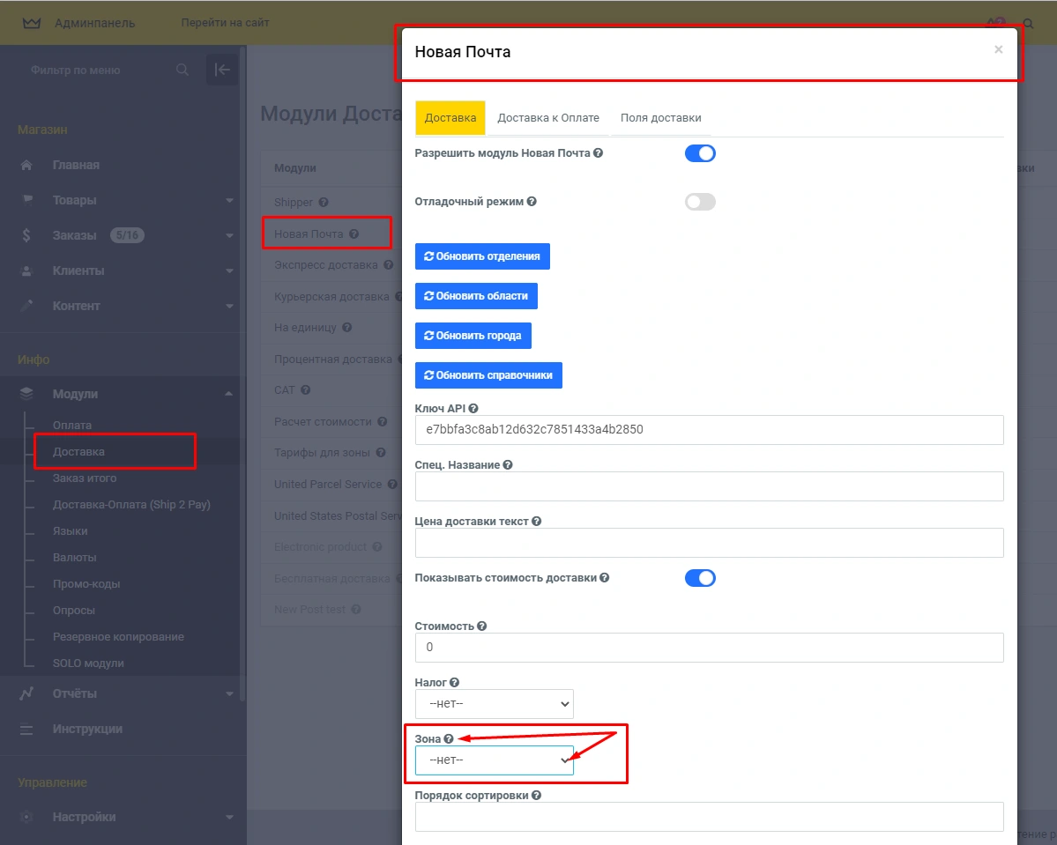Click Обновить отделения button
Screen dimensions: 1057x845
[x=482, y=256]
